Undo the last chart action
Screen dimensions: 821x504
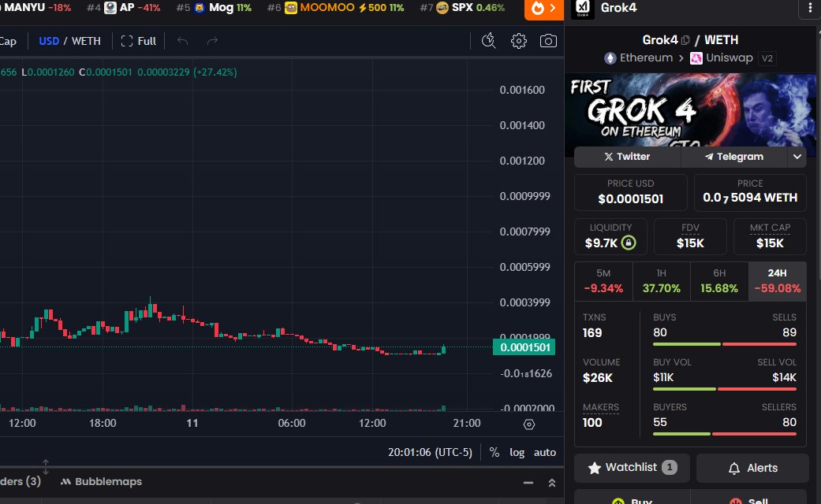click(182, 41)
